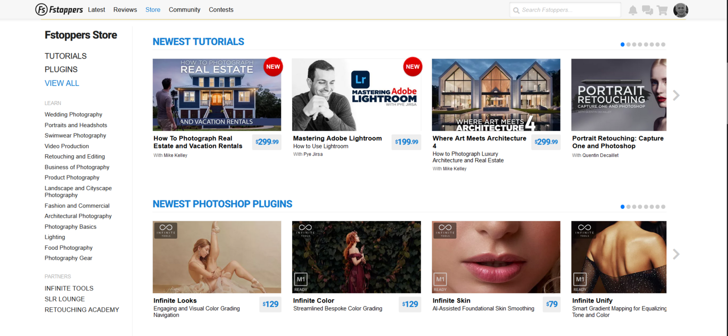Open Wedding Photography category
The height and width of the screenshot is (336, 728).
click(x=73, y=114)
